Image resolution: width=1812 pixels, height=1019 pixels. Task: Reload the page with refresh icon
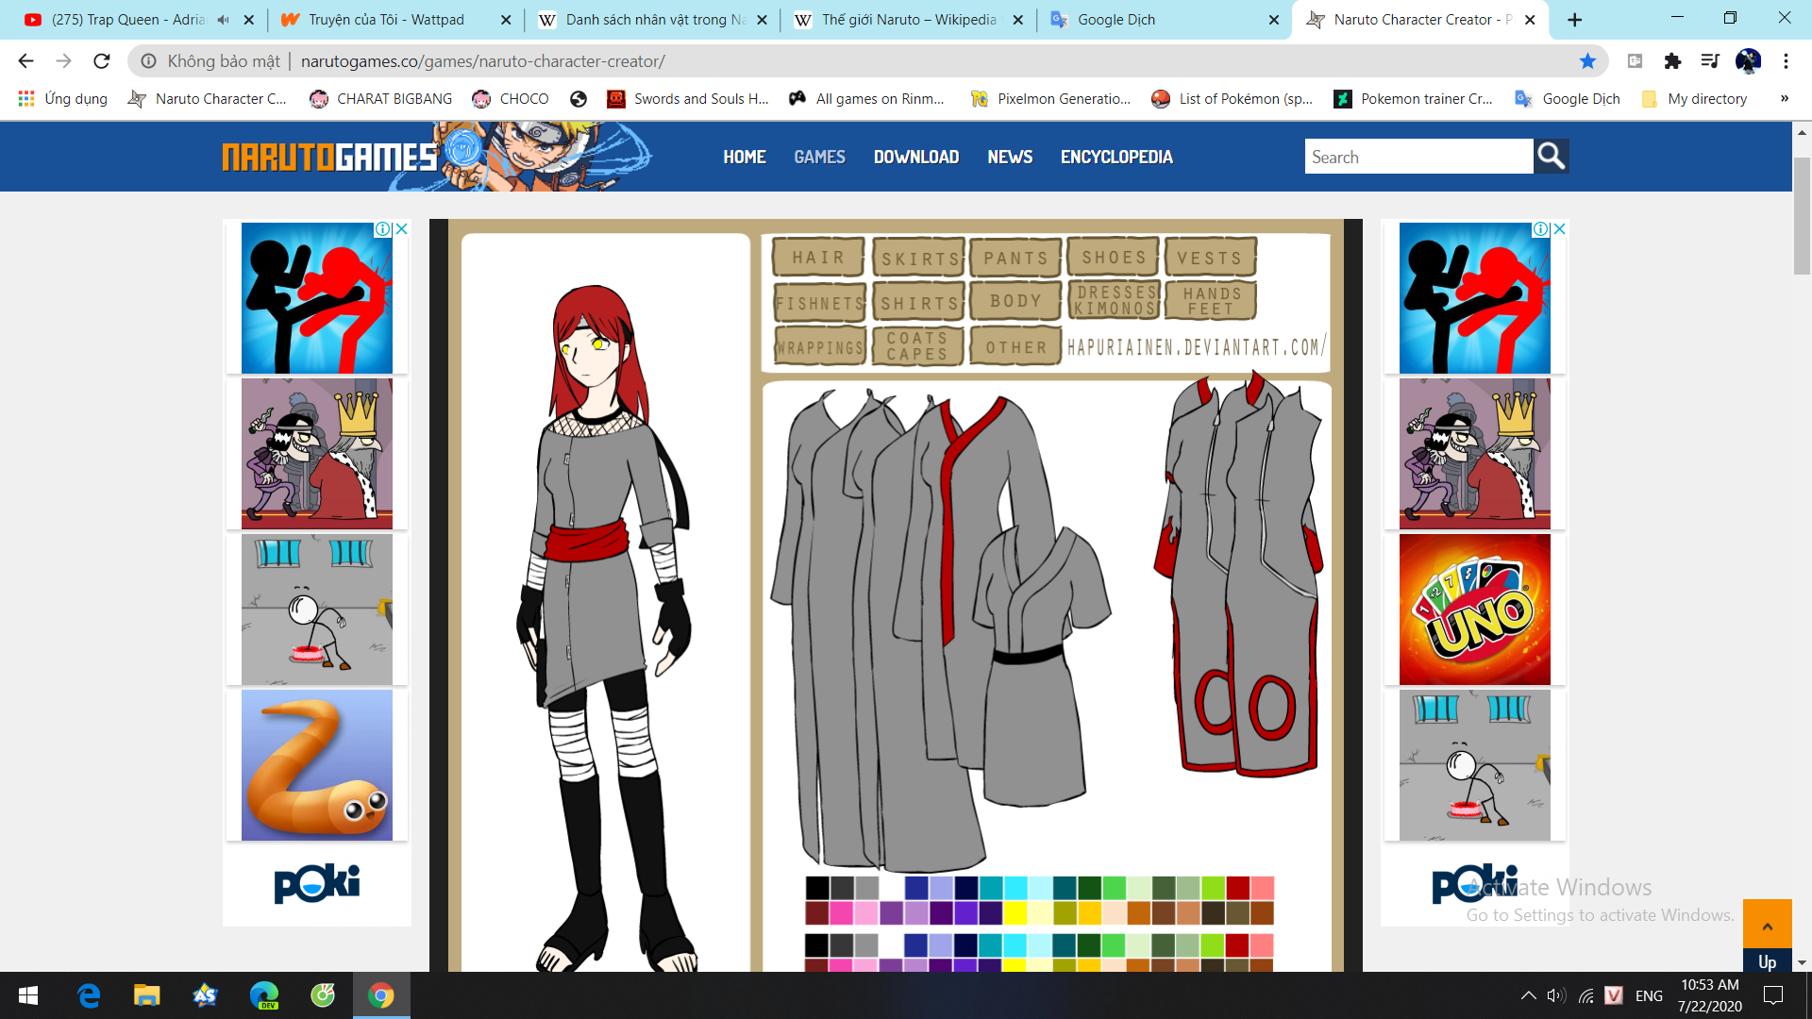coord(102,61)
